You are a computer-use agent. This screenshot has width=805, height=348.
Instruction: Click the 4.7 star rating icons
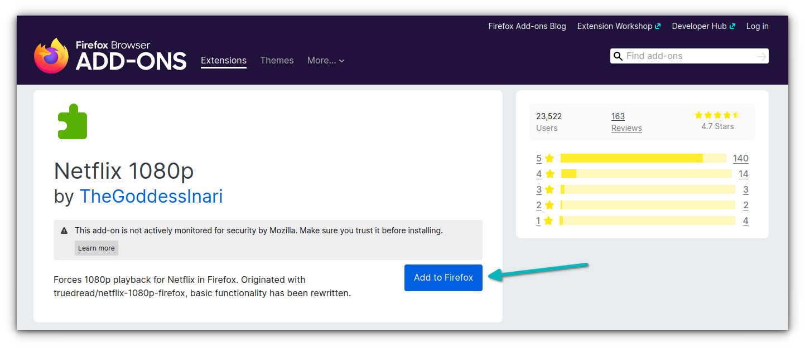pyautogui.click(x=717, y=115)
